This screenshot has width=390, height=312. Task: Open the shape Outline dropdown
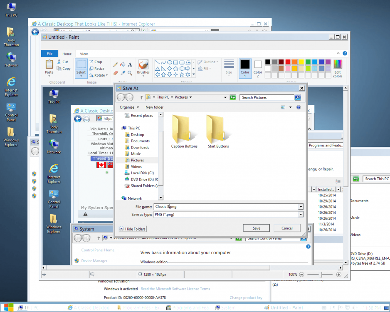click(x=208, y=62)
